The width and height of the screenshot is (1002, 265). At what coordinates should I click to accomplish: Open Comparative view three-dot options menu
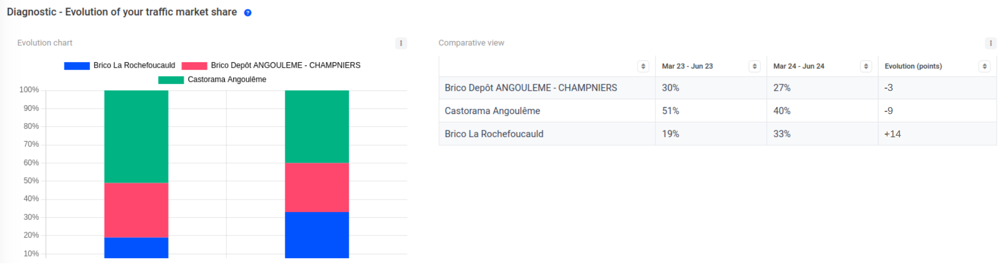(x=990, y=43)
